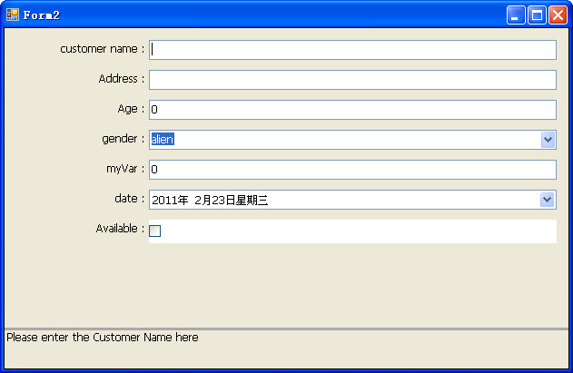This screenshot has height=373, width=573.
Task: Open the gender dropdown arrow
Action: (x=548, y=140)
